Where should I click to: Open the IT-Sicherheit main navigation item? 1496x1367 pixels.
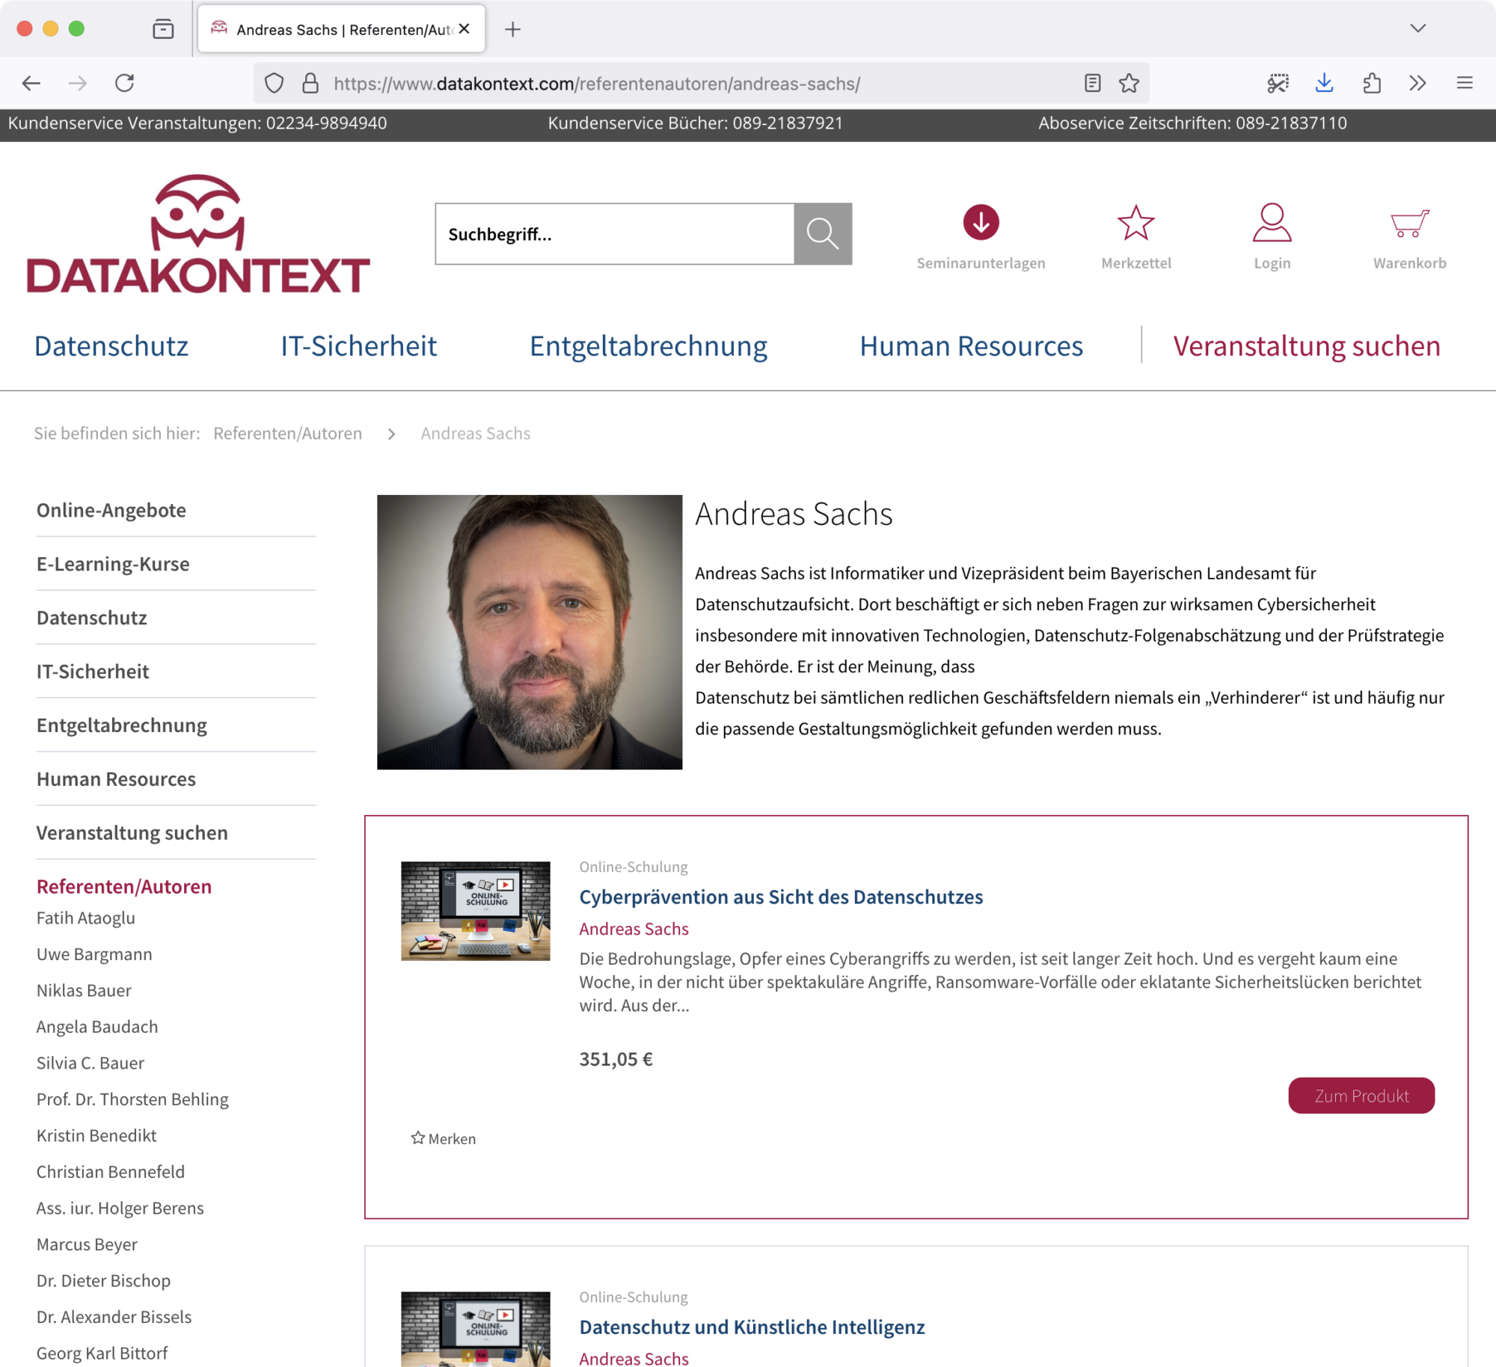358,345
